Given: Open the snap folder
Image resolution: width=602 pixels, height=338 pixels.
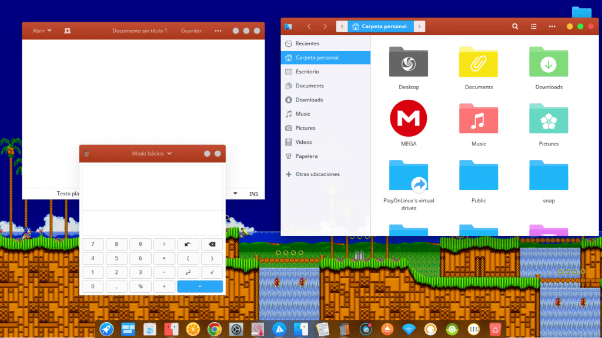Looking at the screenshot, I should [x=549, y=175].
